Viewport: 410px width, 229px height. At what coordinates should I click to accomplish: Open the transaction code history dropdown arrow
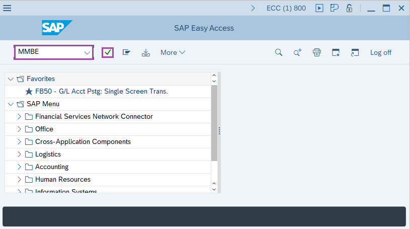click(87, 52)
